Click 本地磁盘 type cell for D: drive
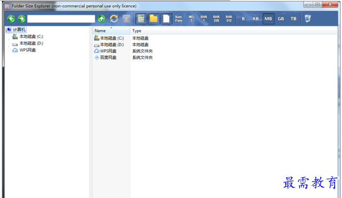This screenshot has width=342, height=198. tap(140, 45)
